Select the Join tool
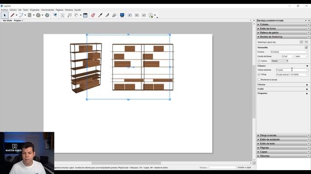This screenshot has width=311, height=174. coord(114,15)
